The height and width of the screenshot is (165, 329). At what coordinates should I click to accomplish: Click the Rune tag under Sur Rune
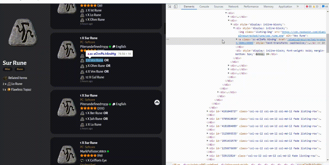pyautogui.click(x=20, y=69)
